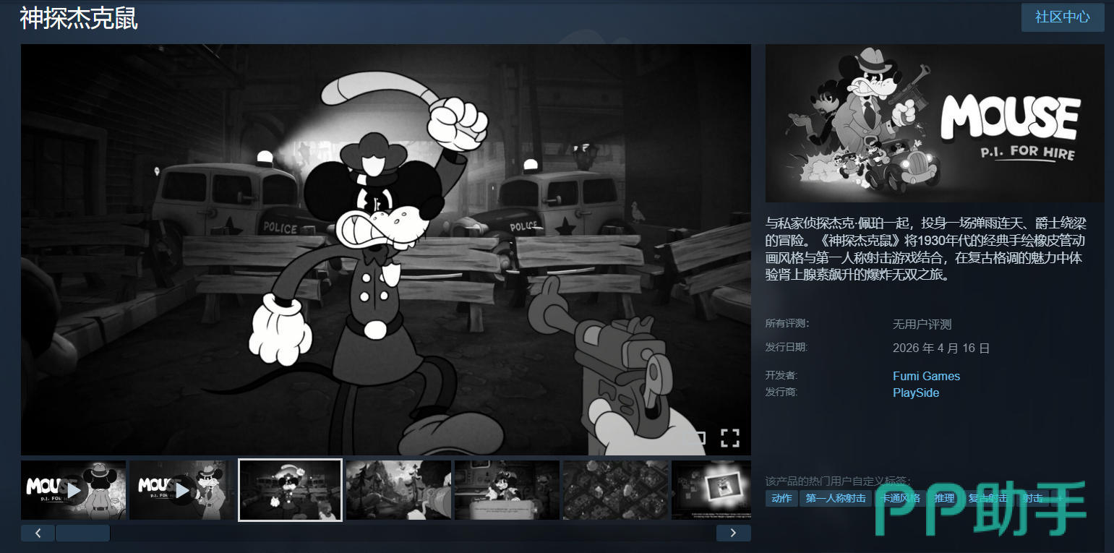Play the first MOUSE trailer thumbnail
The height and width of the screenshot is (553, 1114).
(x=73, y=490)
